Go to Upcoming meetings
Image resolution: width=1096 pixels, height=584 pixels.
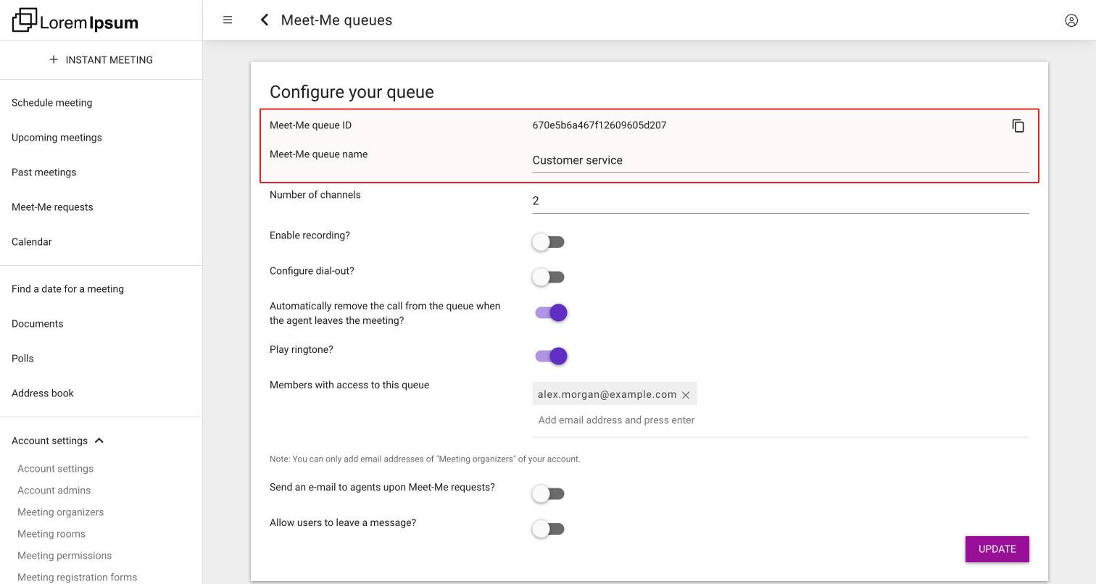pos(57,138)
